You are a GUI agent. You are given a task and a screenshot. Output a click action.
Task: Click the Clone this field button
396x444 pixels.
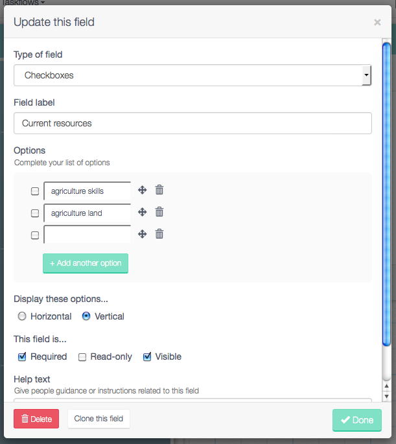[x=99, y=419]
